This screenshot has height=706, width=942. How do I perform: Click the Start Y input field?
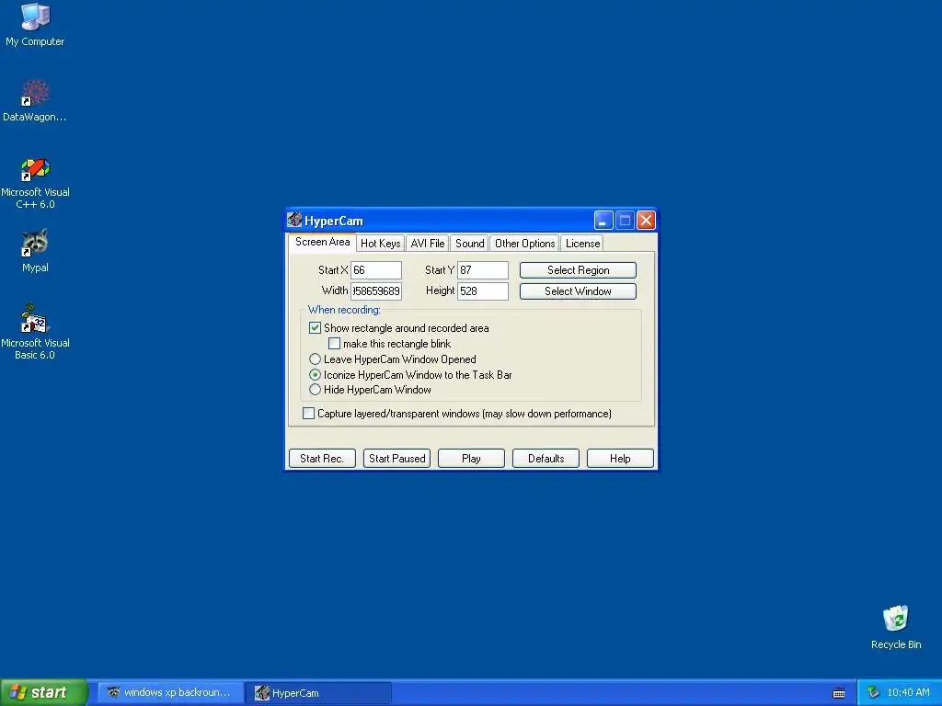pyautogui.click(x=483, y=270)
